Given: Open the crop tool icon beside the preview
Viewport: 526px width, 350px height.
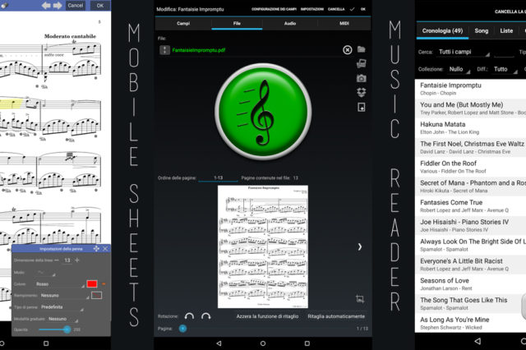Looking at the screenshot, I should (360, 299).
